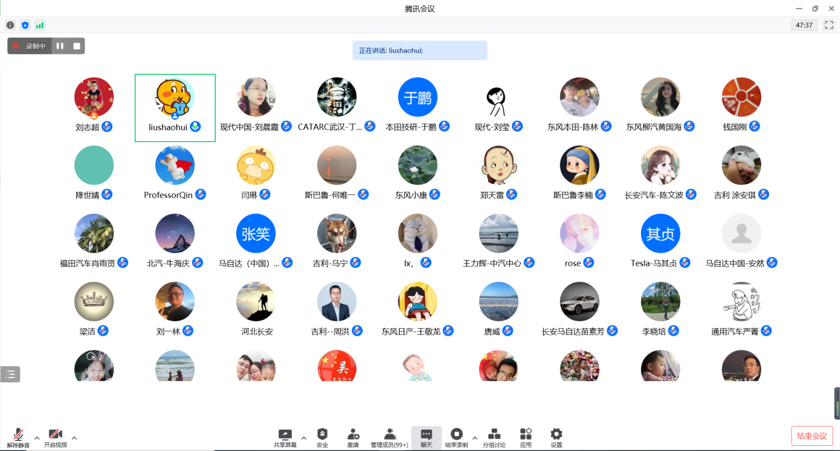840x451 pixels.
Task: Click the blue security shield icon
Action: point(25,25)
